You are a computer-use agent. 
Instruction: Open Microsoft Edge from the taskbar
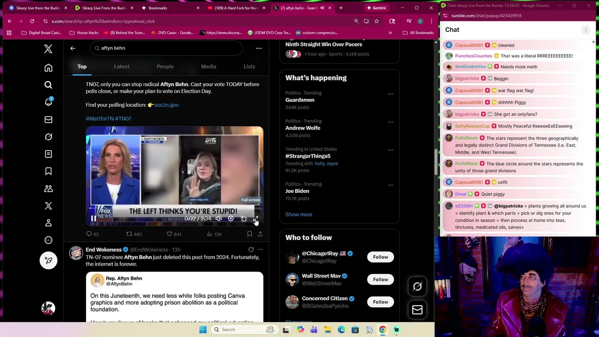341,330
